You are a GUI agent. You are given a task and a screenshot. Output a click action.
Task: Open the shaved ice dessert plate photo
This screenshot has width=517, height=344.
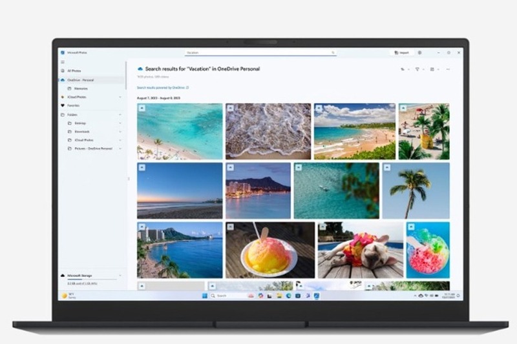coord(269,250)
